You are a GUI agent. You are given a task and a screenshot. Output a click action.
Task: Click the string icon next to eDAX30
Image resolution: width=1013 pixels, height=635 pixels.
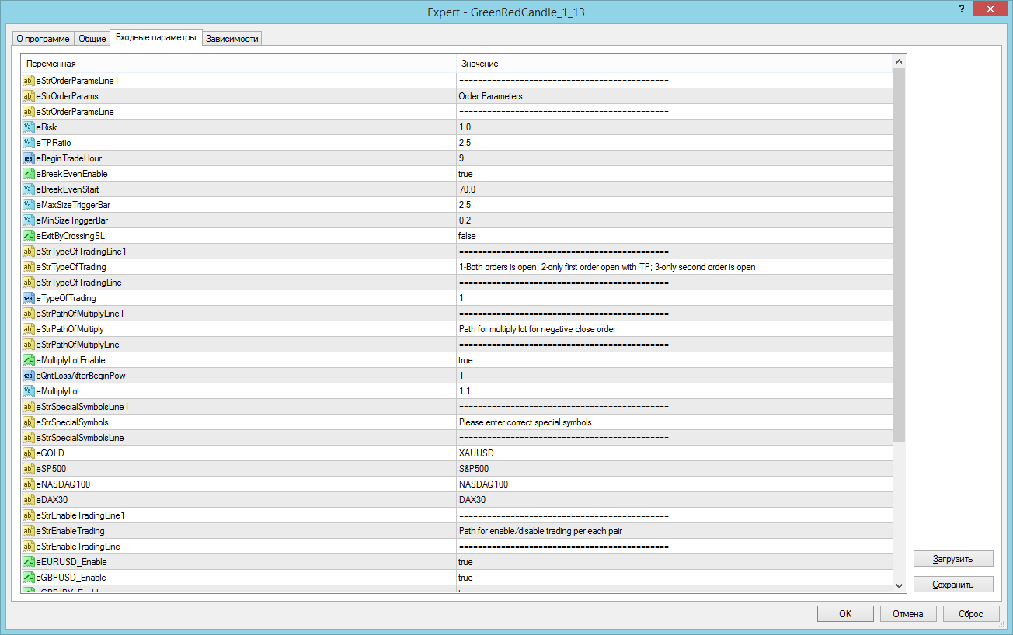[x=28, y=500]
